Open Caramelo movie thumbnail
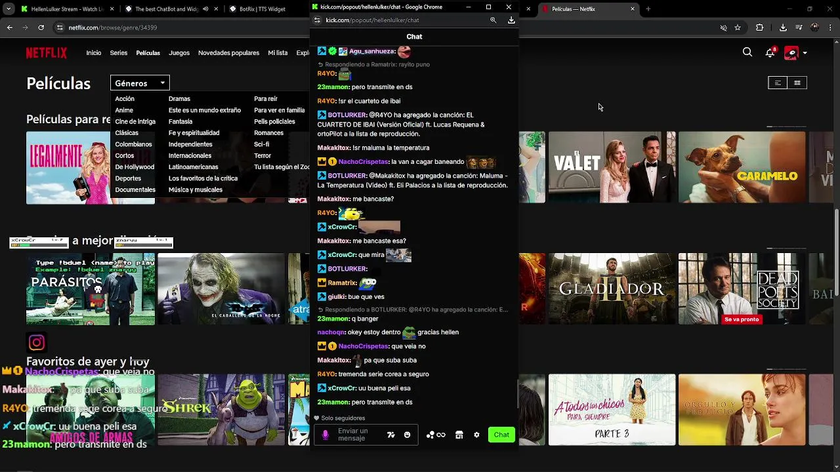This screenshot has height=472, width=840. point(742,167)
